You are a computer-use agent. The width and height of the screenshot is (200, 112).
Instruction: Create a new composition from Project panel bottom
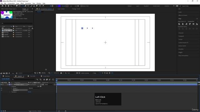tap(7, 73)
